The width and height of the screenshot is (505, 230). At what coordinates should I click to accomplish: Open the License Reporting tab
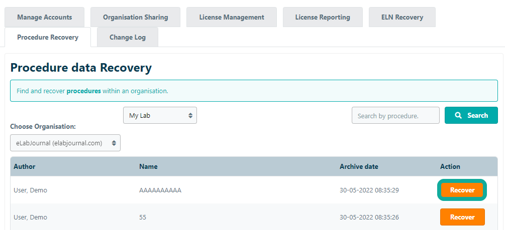(x=323, y=17)
